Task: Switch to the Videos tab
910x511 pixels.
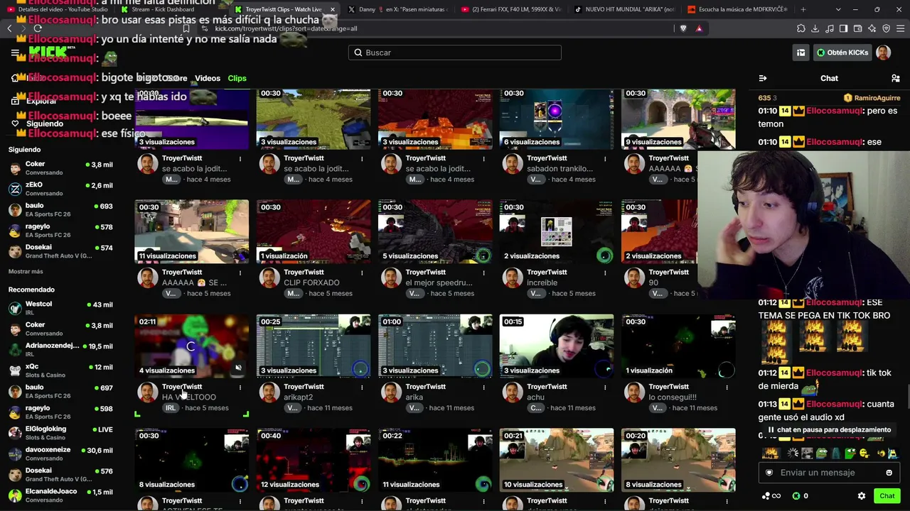Action: pyautogui.click(x=208, y=78)
